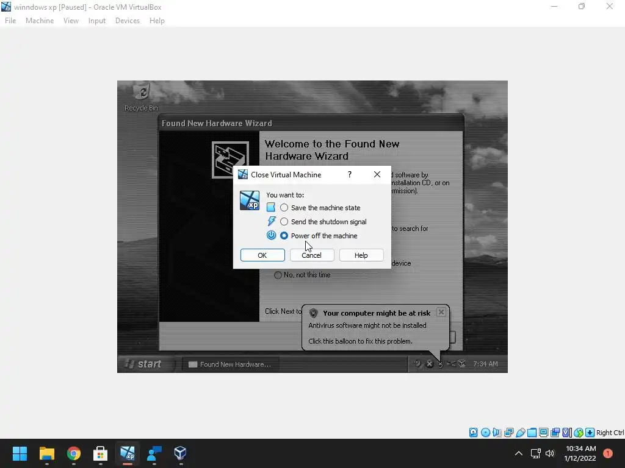Click the running XP VM taskbar icon
This screenshot has width=625, height=468.
pos(128,453)
